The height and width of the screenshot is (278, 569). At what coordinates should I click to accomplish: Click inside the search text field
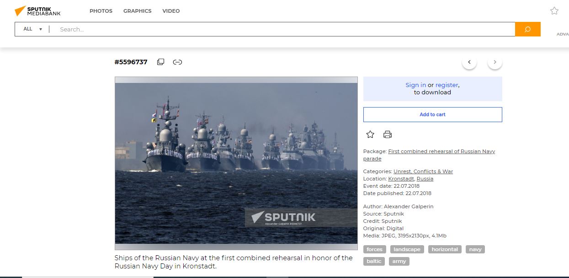(x=283, y=29)
